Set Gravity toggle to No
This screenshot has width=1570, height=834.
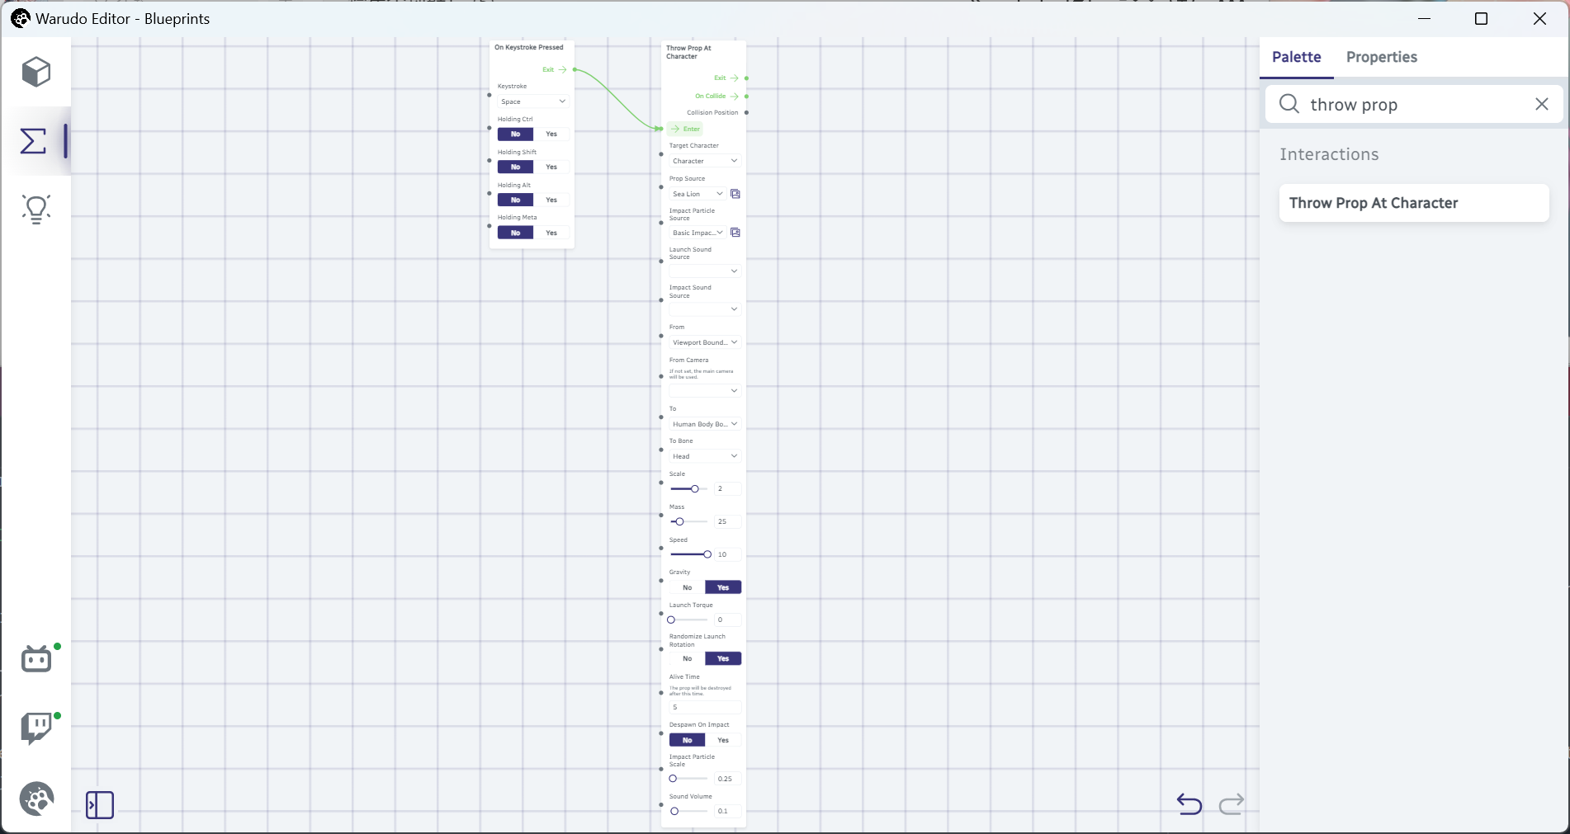pyautogui.click(x=687, y=587)
